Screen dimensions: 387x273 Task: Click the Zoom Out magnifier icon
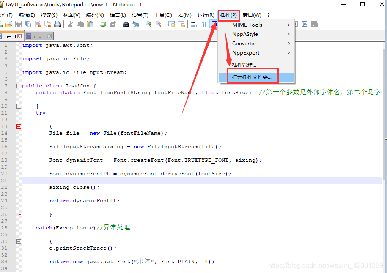point(159,24)
